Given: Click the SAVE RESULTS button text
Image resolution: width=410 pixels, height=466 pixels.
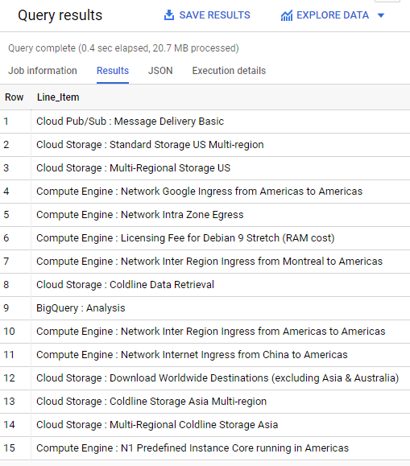Looking at the screenshot, I should [x=214, y=15].
